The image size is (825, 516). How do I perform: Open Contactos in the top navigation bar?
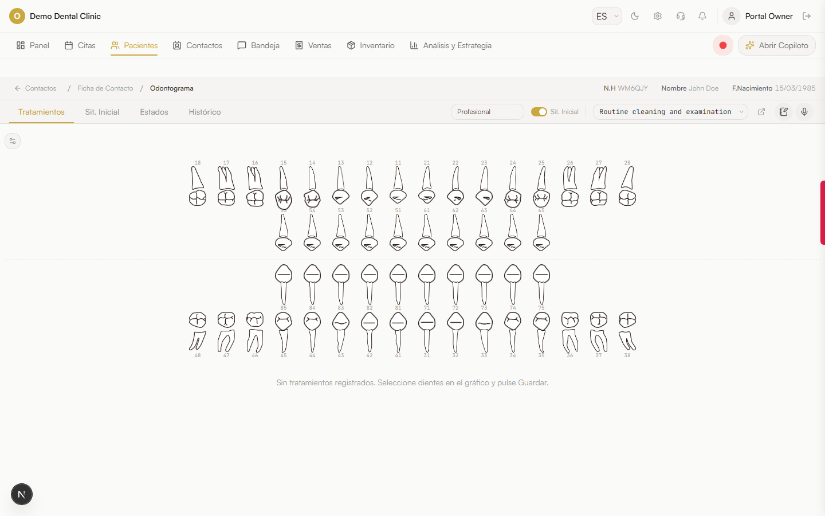point(198,45)
